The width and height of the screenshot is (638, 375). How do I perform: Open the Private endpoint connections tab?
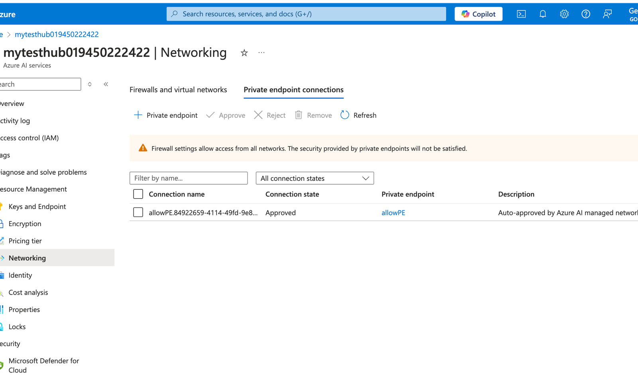[293, 90]
